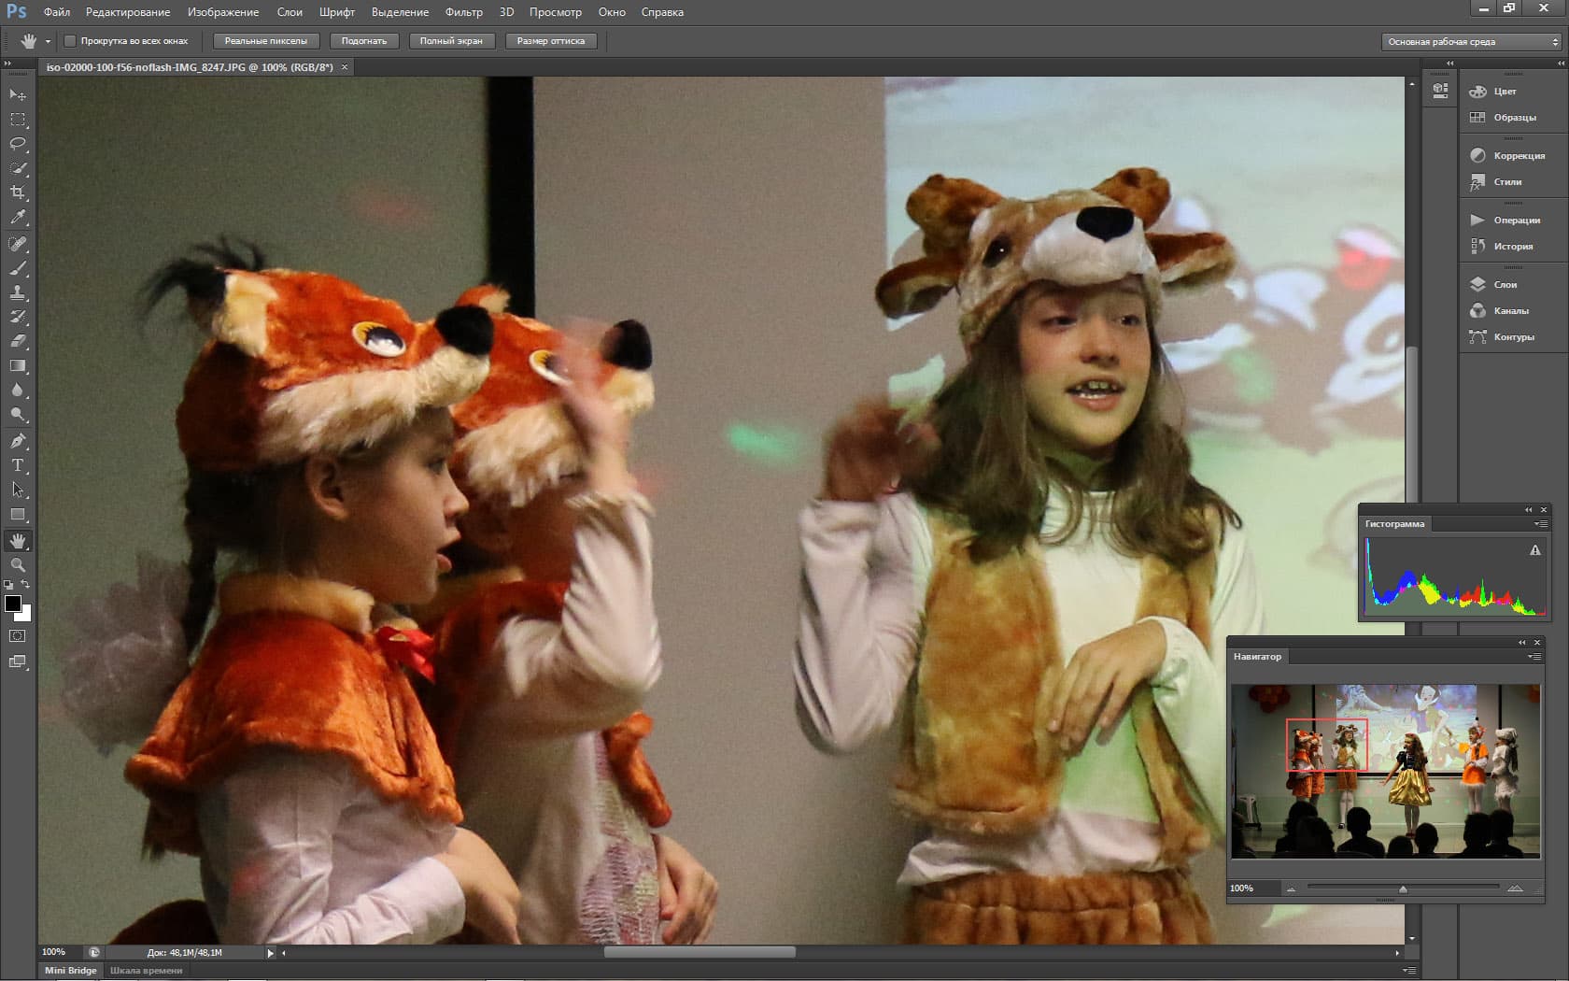The height and width of the screenshot is (981, 1569).
Task: Select the Rectangular Marquee tool
Action: point(18,120)
